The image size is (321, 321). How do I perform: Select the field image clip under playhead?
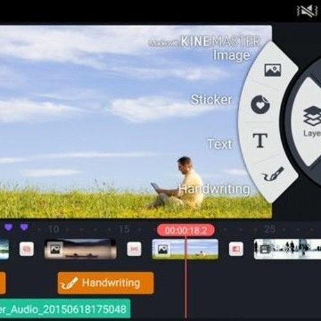185,249
